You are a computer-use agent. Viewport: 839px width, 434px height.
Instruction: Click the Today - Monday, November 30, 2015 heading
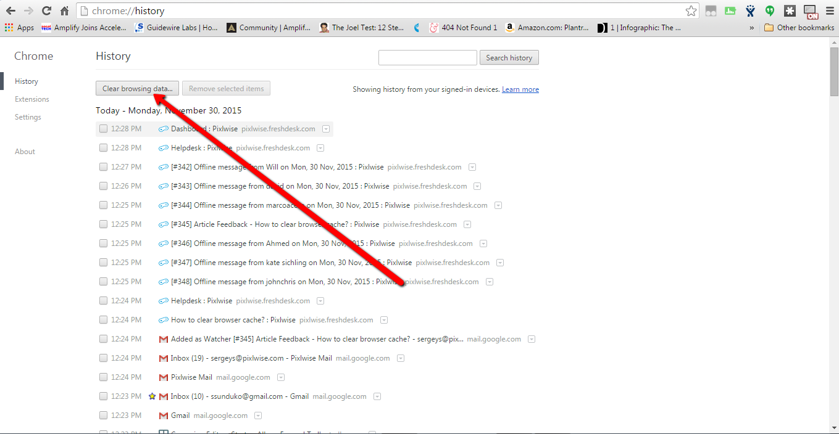(169, 111)
